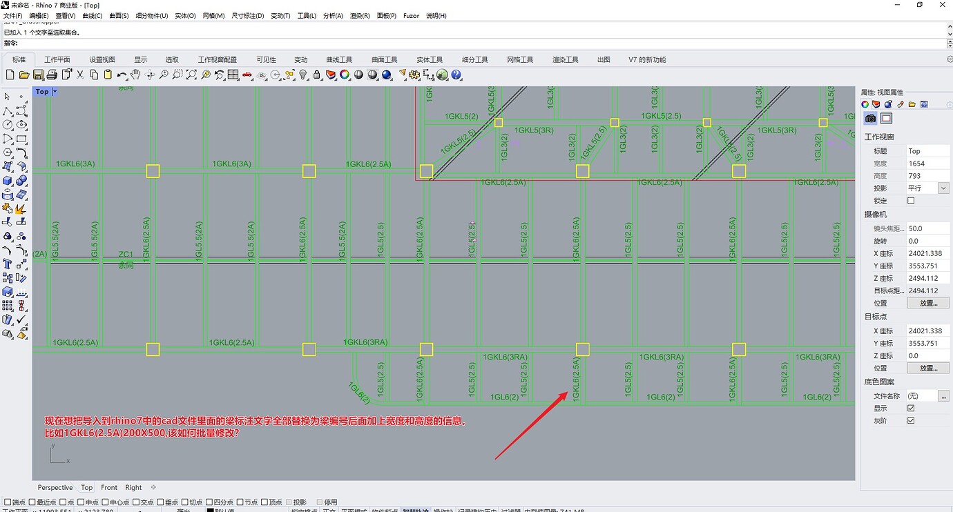This screenshot has height=512, width=953.
Task: Click the four-viewport layout icon
Action: tap(233, 75)
